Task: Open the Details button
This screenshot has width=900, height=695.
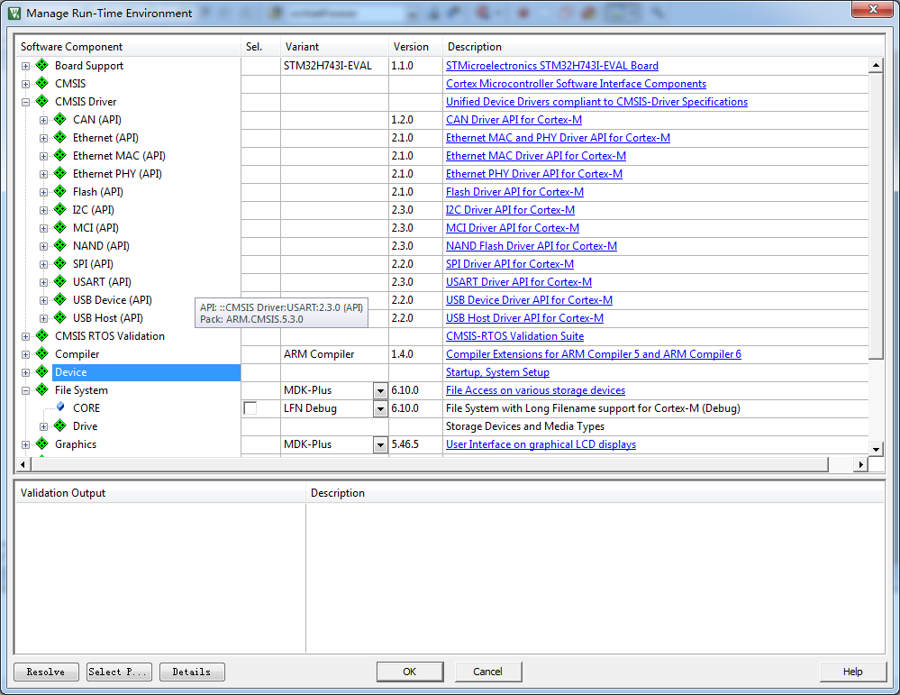Action: pyautogui.click(x=192, y=672)
